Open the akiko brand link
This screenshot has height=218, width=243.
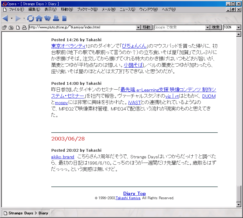click(x=63, y=157)
